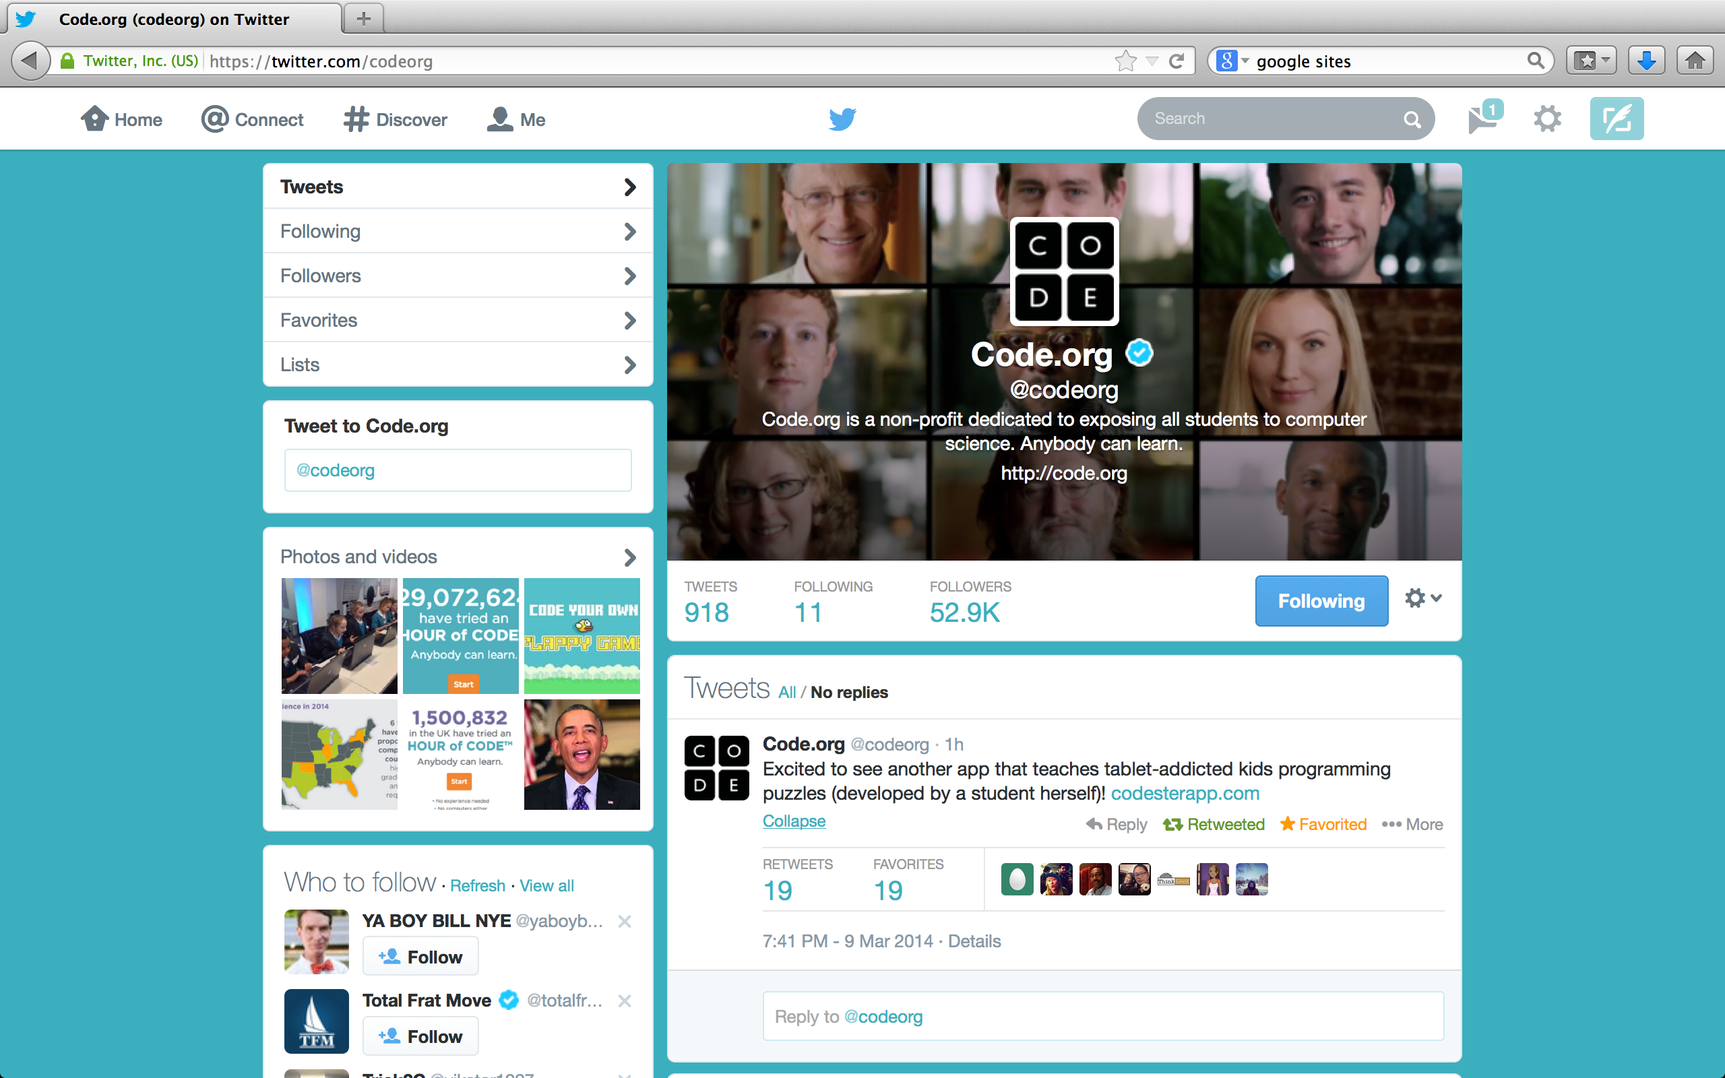Open the Discover tab
This screenshot has width=1725, height=1078.
[x=396, y=119]
